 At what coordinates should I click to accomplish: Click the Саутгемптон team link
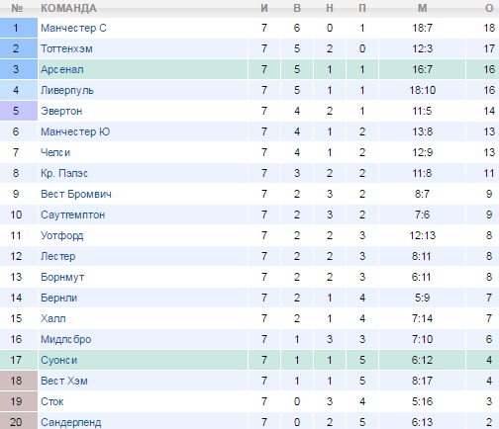click(72, 214)
